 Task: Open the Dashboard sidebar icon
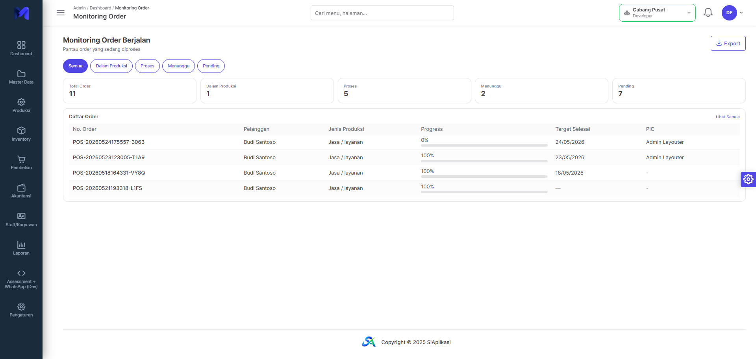point(21,45)
